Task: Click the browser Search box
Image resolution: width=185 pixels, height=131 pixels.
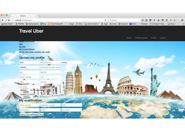Action: click(x=125, y=20)
